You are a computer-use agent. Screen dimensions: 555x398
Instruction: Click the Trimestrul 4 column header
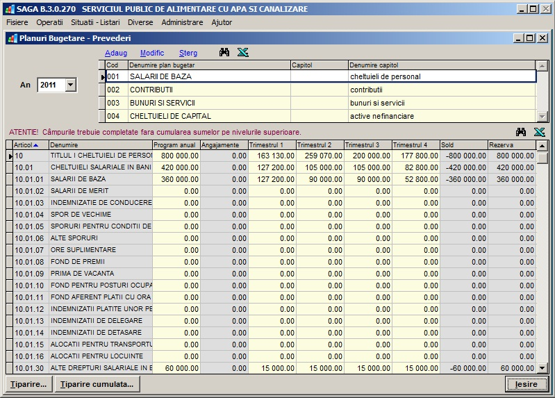pos(416,145)
